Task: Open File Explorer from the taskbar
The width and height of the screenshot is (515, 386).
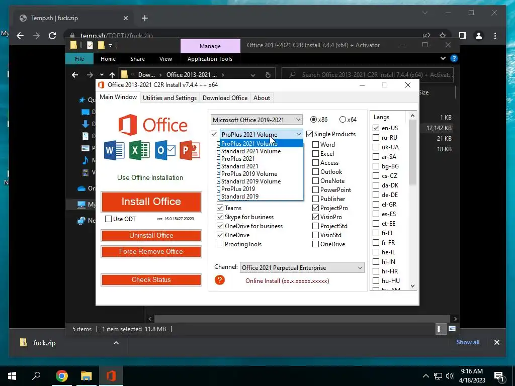Action: tap(87, 376)
